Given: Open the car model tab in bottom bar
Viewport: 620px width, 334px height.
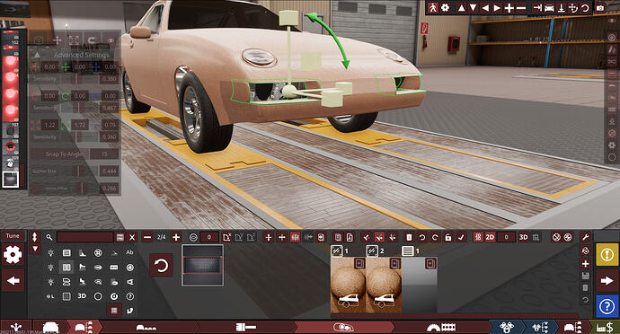Looking at the screenshot, I should point(50,328).
